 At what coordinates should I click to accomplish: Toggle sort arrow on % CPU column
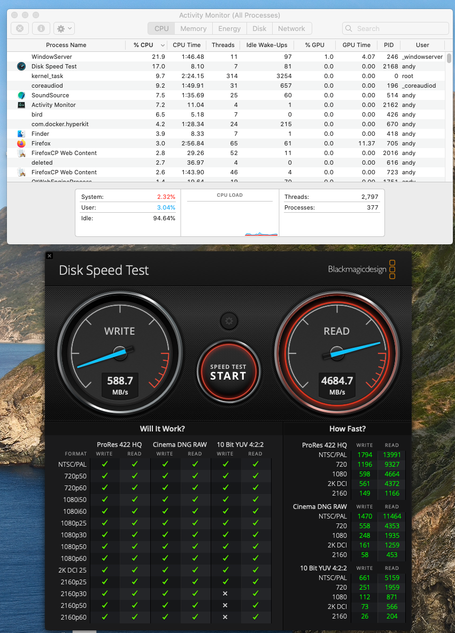point(163,45)
